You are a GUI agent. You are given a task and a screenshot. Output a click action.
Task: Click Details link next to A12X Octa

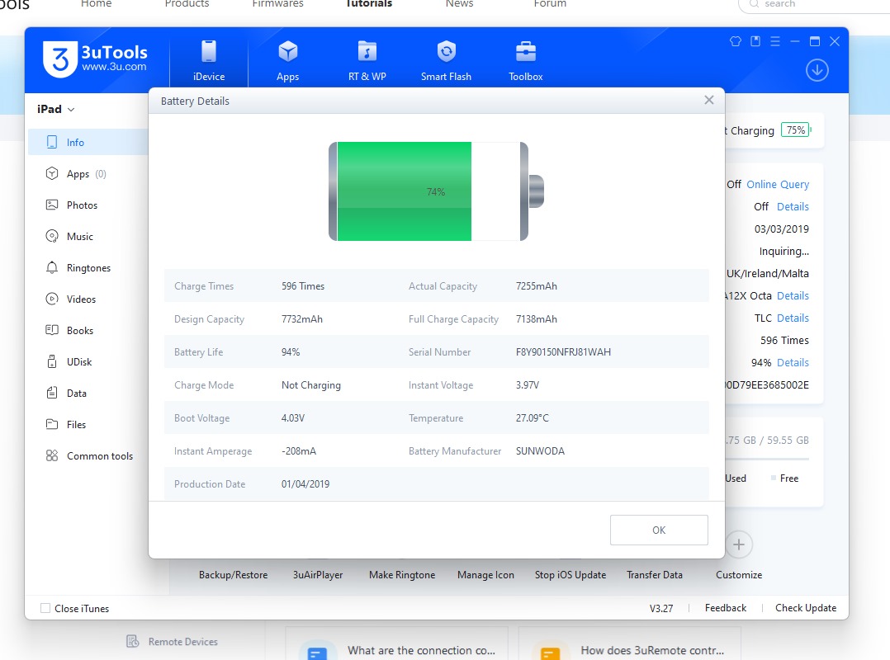pyautogui.click(x=793, y=295)
